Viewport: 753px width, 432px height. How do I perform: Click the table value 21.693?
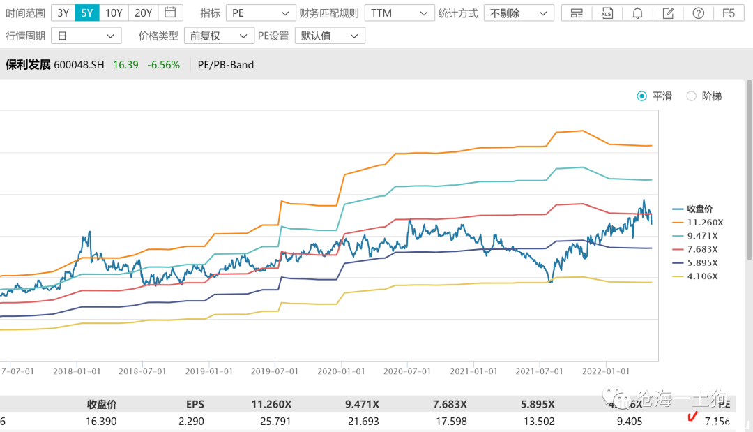[x=363, y=422]
